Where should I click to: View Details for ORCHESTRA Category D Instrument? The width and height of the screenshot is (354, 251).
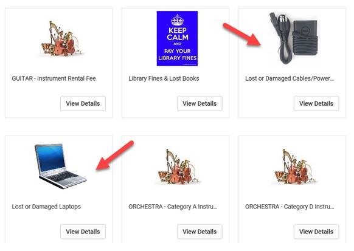coord(316,232)
